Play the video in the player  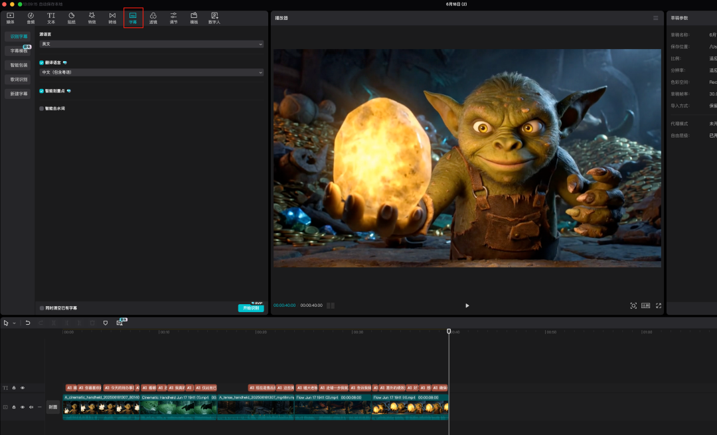coord(467,305)
